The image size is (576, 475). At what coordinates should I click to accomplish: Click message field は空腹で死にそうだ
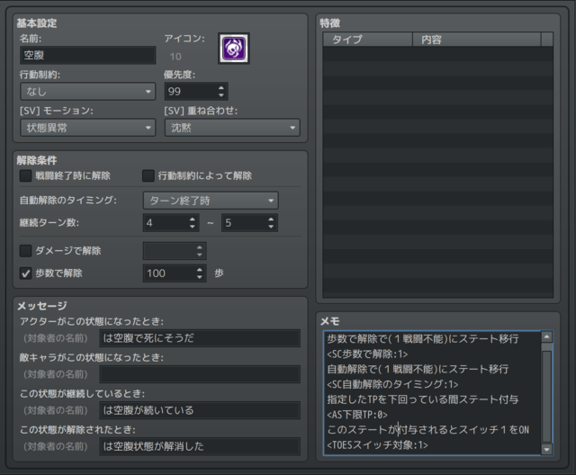click(200, 338)
